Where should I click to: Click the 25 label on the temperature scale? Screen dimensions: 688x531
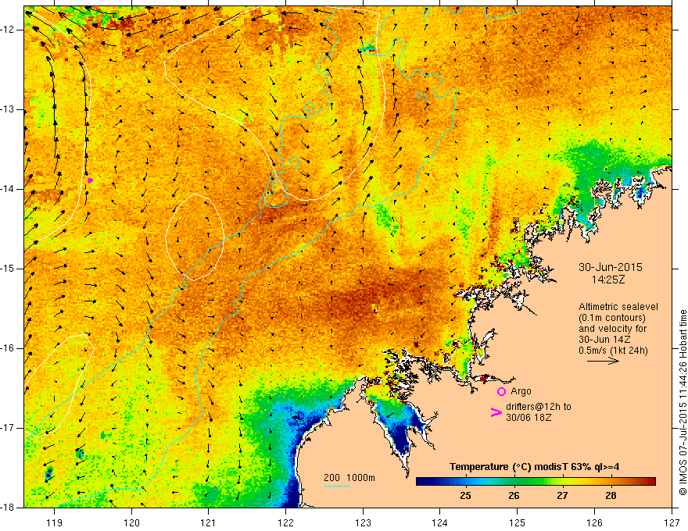point(465,496)
